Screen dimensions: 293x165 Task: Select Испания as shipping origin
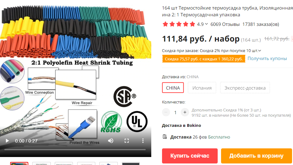pyautogui.click(x=202, y=88)
